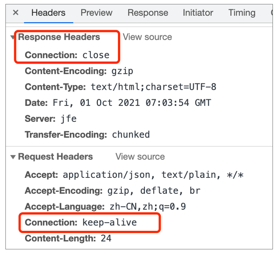Click View source for Response Headers

147,37
